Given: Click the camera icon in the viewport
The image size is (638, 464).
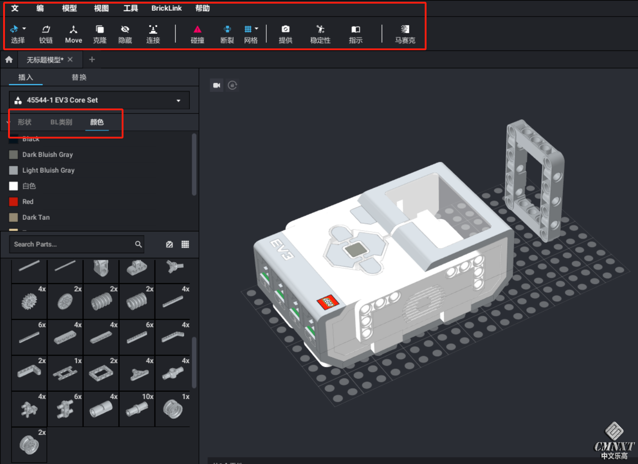Looking at the screenshot, I should (x=217, y=85).
